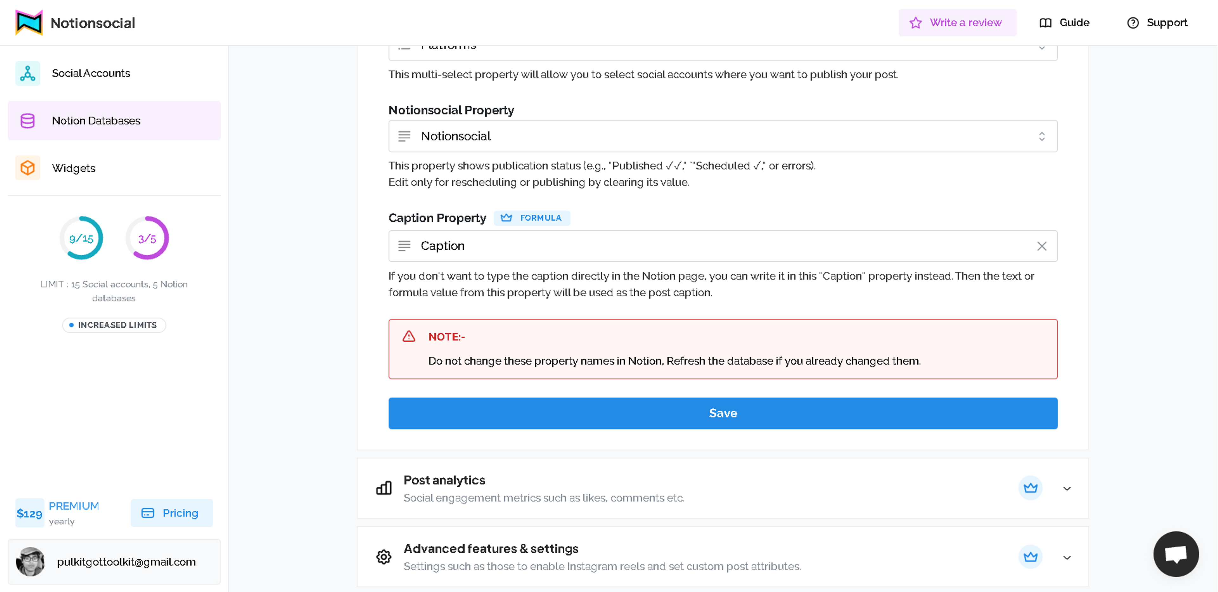Click the Post analytics premium crown badge

click(1030, 488)
